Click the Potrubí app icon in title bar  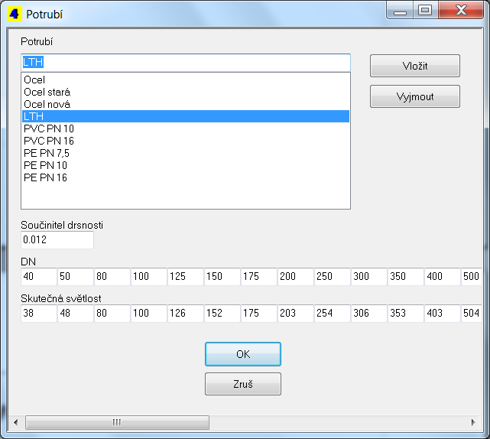[14, 14]
